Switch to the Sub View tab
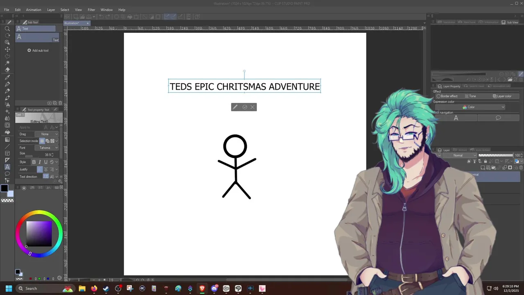 pos(510,22)
